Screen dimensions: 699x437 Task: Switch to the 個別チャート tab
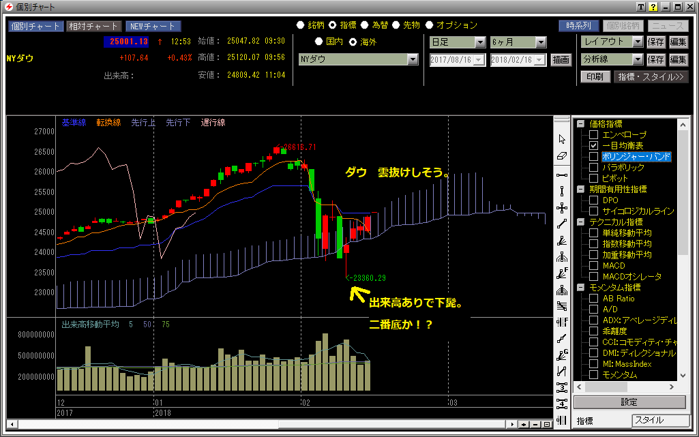click(35, 27)
